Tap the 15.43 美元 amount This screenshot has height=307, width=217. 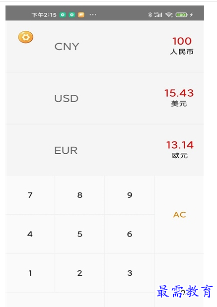[x=179, y=98]
